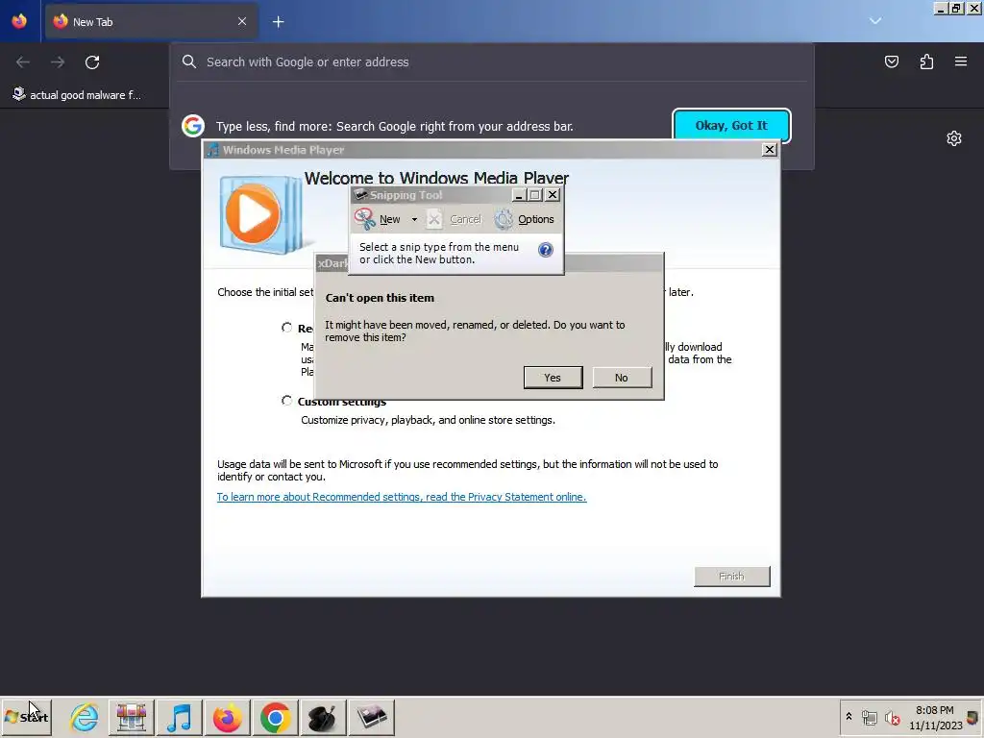Open the WinRAR-style archive icon on taskbar
This screenshot has height=738, width=984.
coord(131,717)
